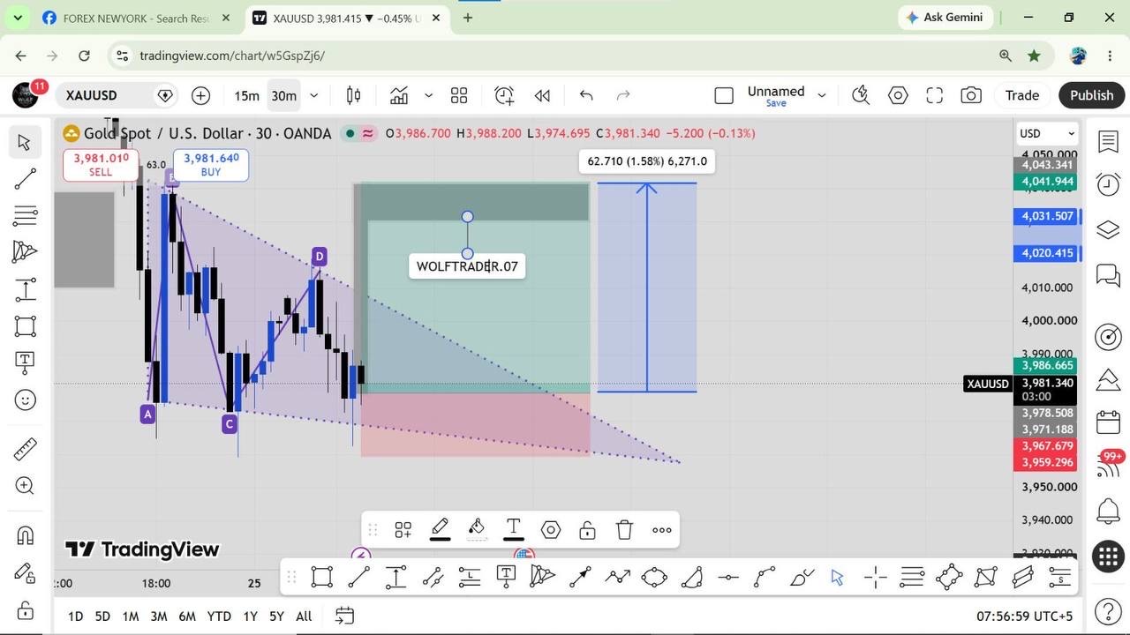The height and width of the screenshot is (635, 1130).
Task: Click the BUY 3,981.64 button
Action: [x=211, y=165]
